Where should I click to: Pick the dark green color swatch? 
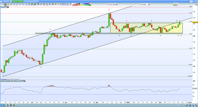pos(90,5)
